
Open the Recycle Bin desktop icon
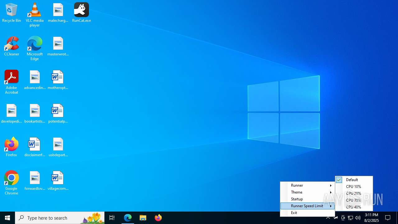click(12, 13)
